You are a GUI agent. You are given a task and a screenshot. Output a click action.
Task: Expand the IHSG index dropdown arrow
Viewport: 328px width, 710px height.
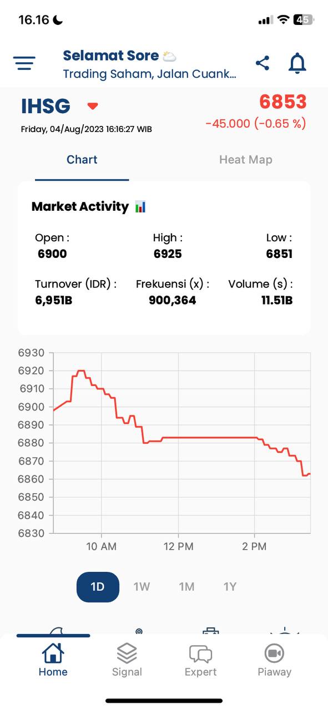(x=93, y=106)
